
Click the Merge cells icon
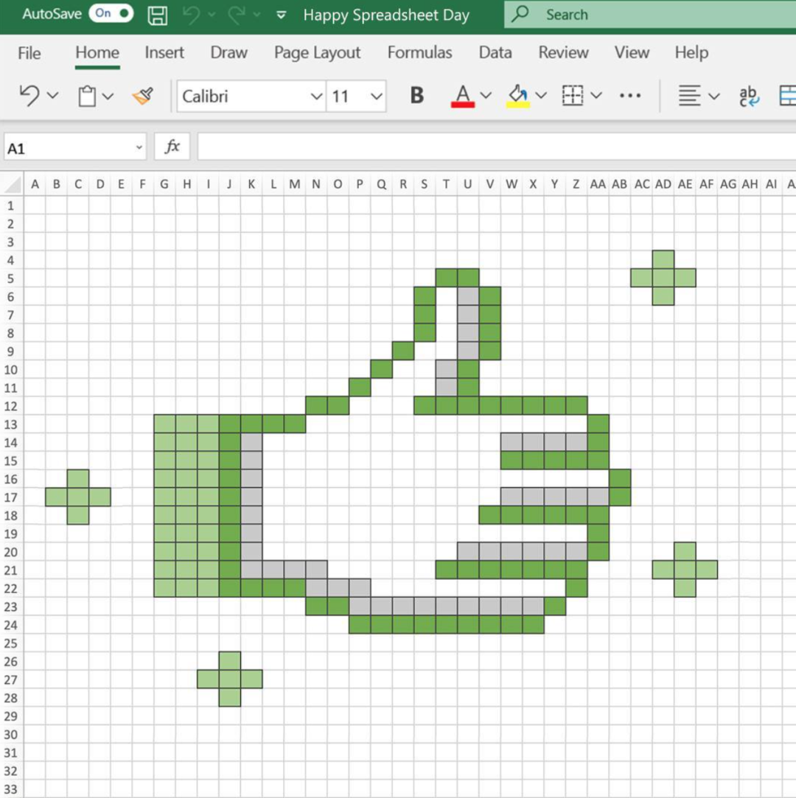point(787,96)
